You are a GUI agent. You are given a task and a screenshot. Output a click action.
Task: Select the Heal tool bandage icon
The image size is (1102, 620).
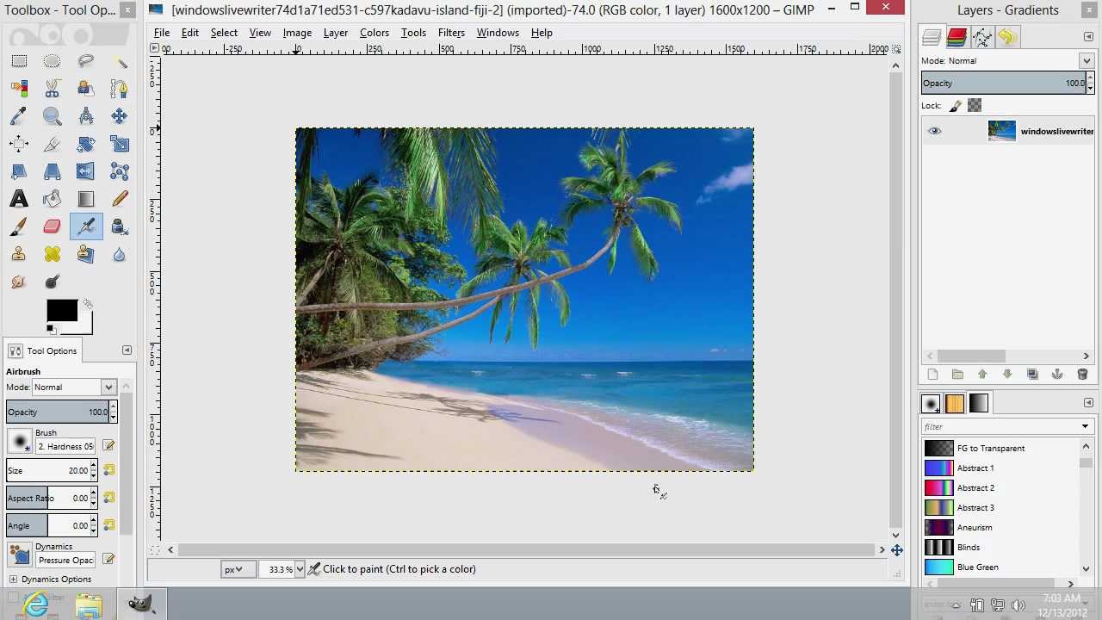[x=52, y=254]
